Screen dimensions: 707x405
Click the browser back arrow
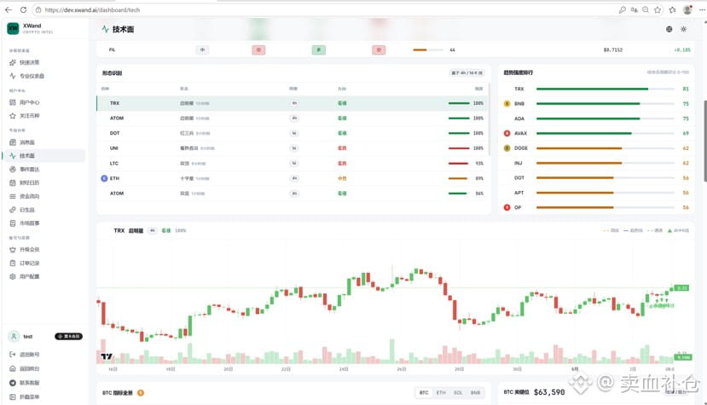tap(9, 9)
